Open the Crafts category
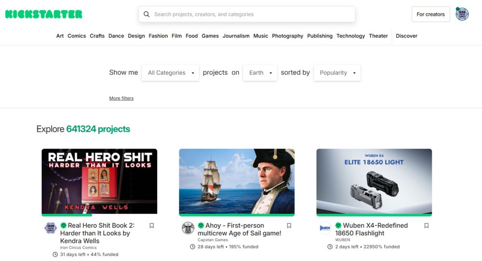Image resolution: width=482 pixels, height=261 pixels. (x=97, y=36)
